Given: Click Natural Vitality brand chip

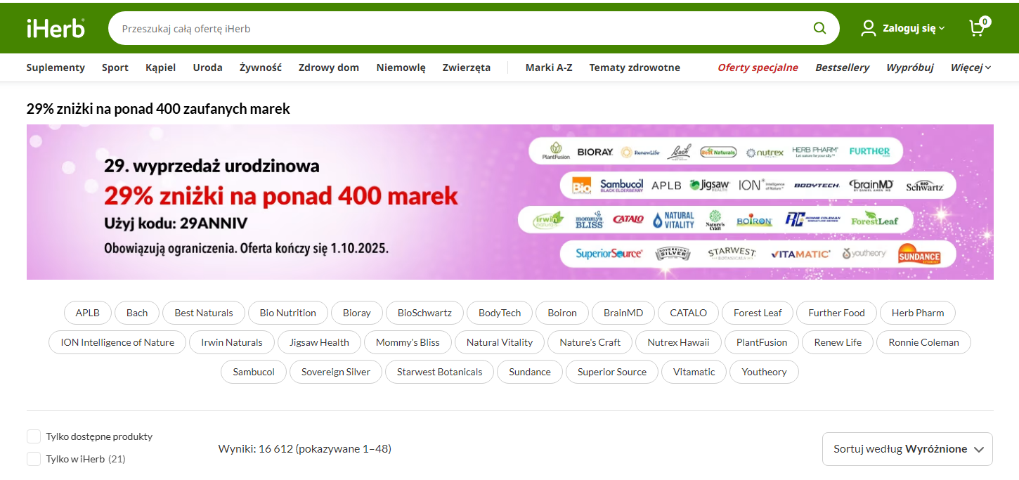Looking at the screenshot, I should tap(500, 342).
